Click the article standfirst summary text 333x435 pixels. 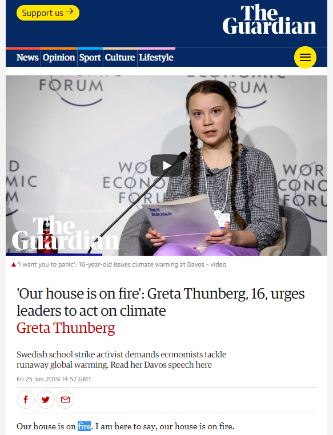121,360
